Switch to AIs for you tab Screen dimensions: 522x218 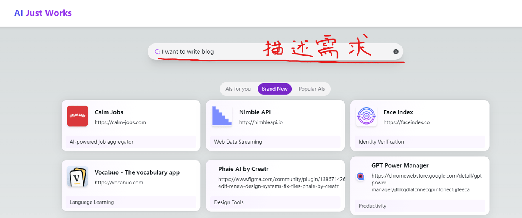(x=238, y=89)
